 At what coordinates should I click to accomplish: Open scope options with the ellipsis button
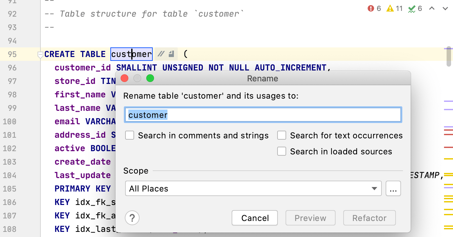coord(393,188)
